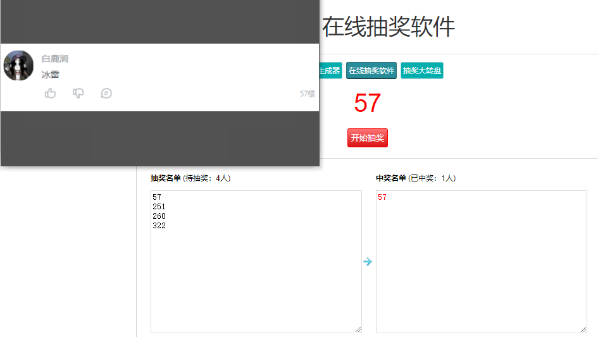Click the username 白鹿涧
Viewport: 598px width, 337px height.
click(x=55, y=59)
